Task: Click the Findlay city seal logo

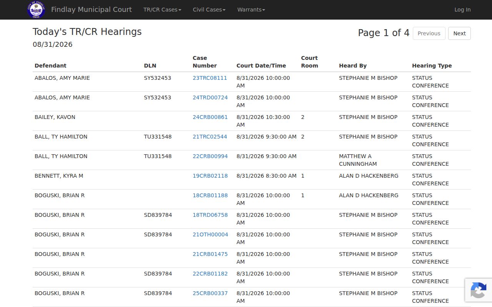Action: click(37, 10)
